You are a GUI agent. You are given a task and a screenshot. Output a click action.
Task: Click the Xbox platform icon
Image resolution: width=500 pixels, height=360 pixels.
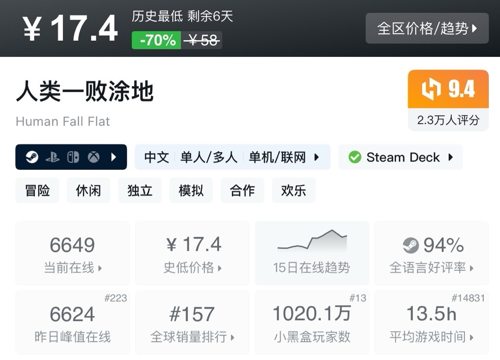[x=94, y=157]
